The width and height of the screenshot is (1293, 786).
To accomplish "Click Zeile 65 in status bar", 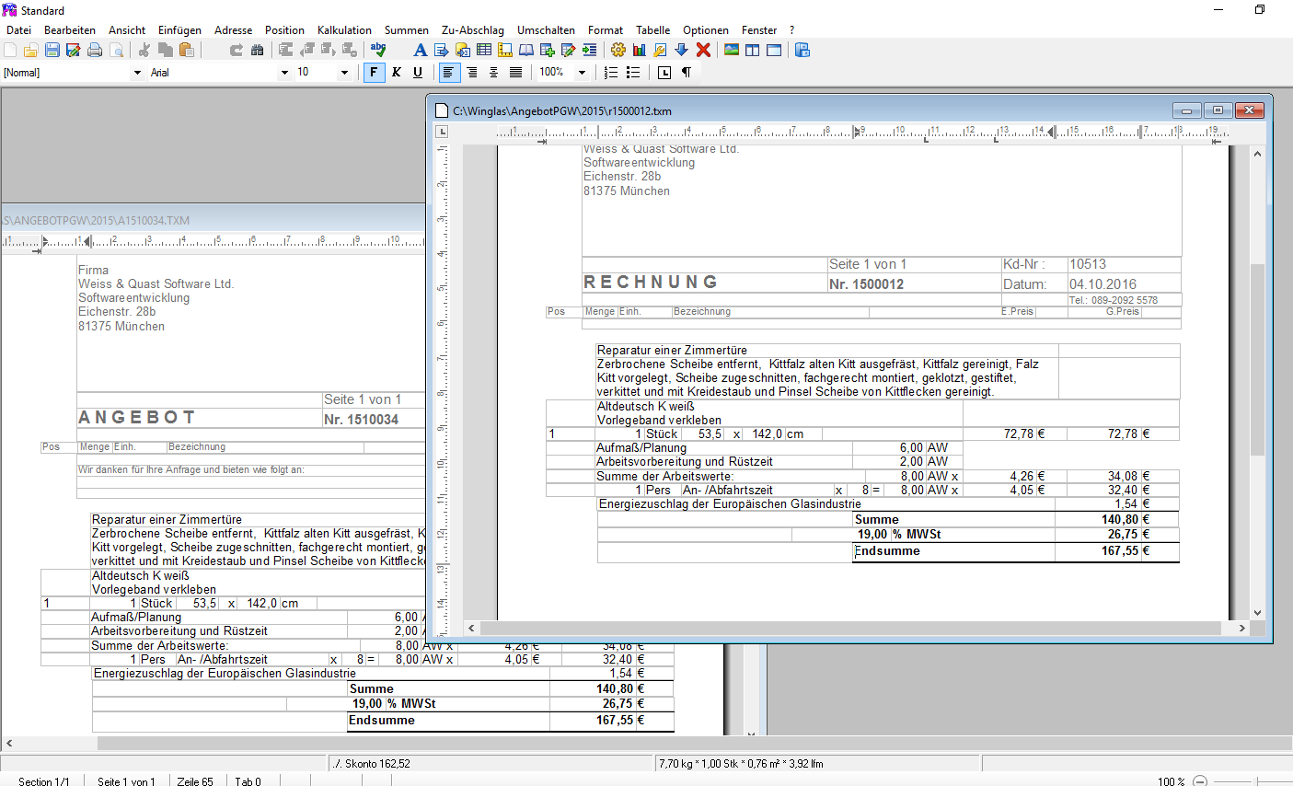I will [x=195, y=782].
